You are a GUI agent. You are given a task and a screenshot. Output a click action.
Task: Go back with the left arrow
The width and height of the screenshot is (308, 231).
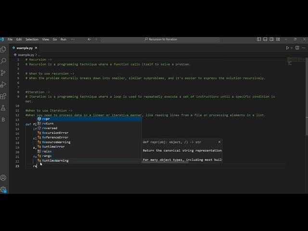[90, 39]
